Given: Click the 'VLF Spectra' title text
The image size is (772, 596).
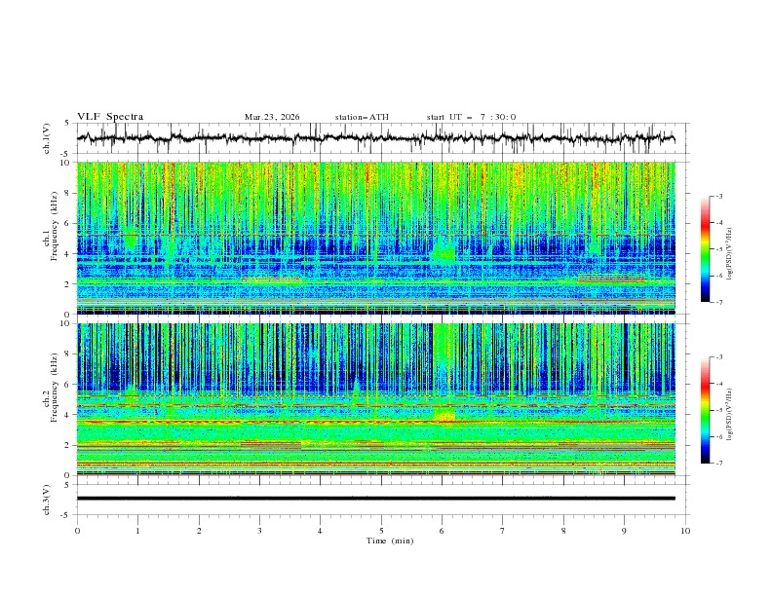Looking at the screenshot, I should (x=110, y=117).
